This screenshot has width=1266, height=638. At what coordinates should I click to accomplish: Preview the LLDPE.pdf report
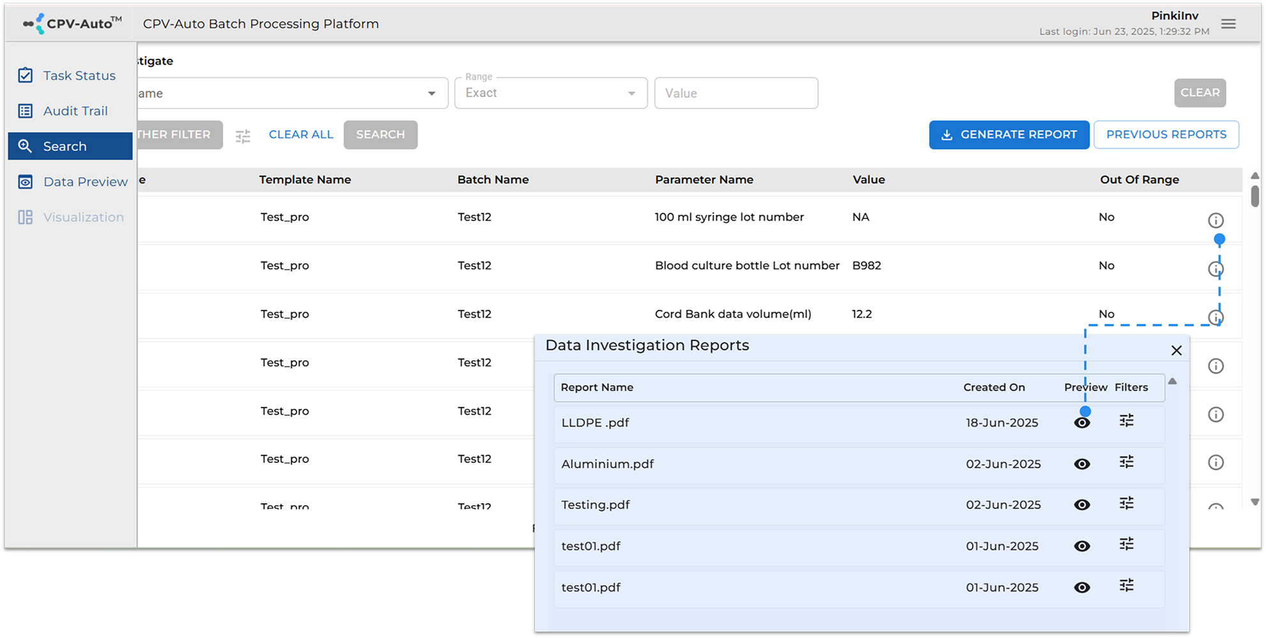point(1082,422)
